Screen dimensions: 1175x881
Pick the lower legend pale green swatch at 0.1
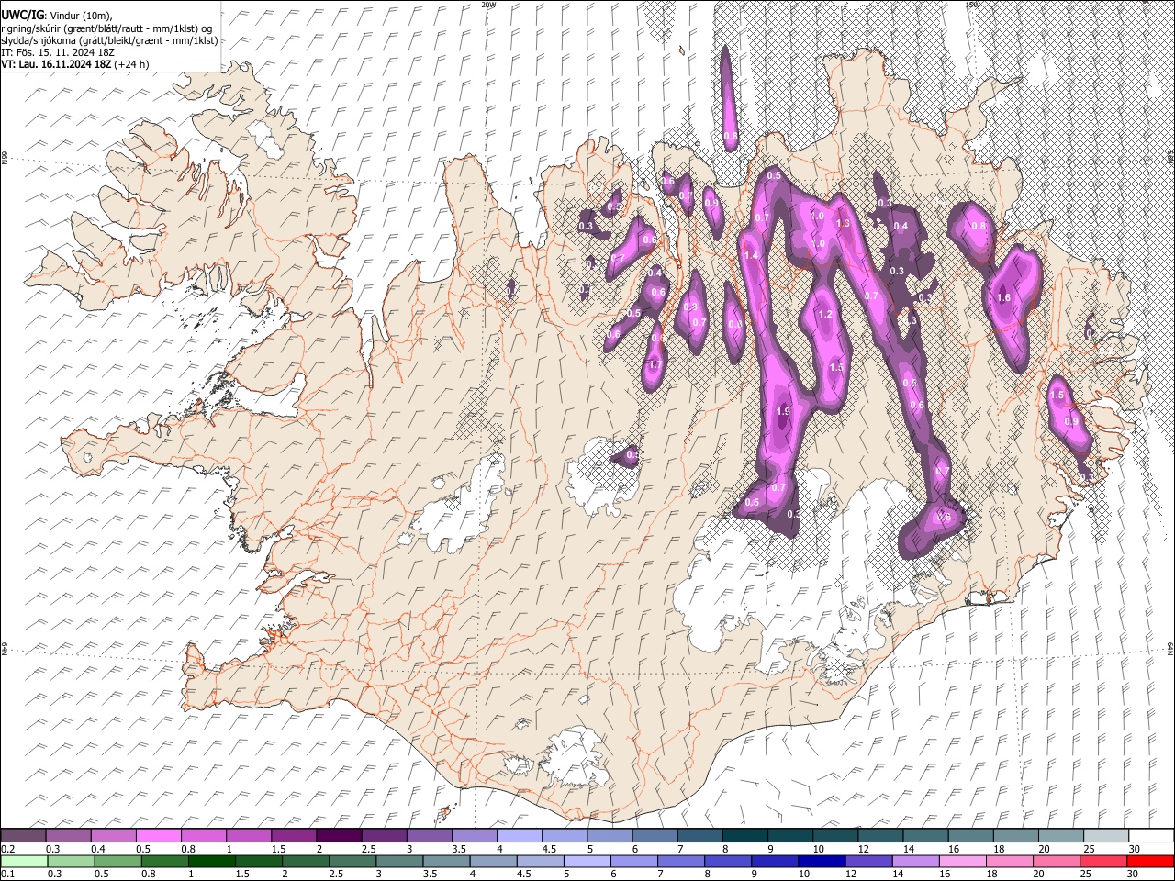[23, 861]
